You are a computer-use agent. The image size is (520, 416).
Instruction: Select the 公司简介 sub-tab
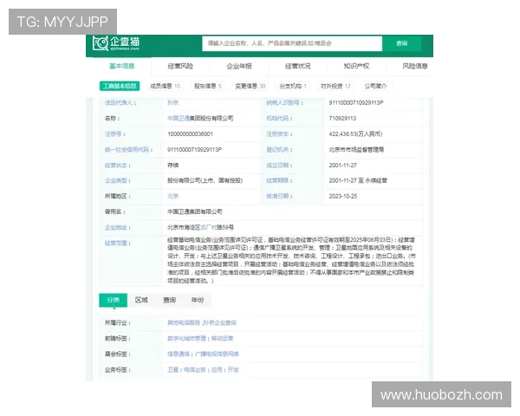point(376,87)
